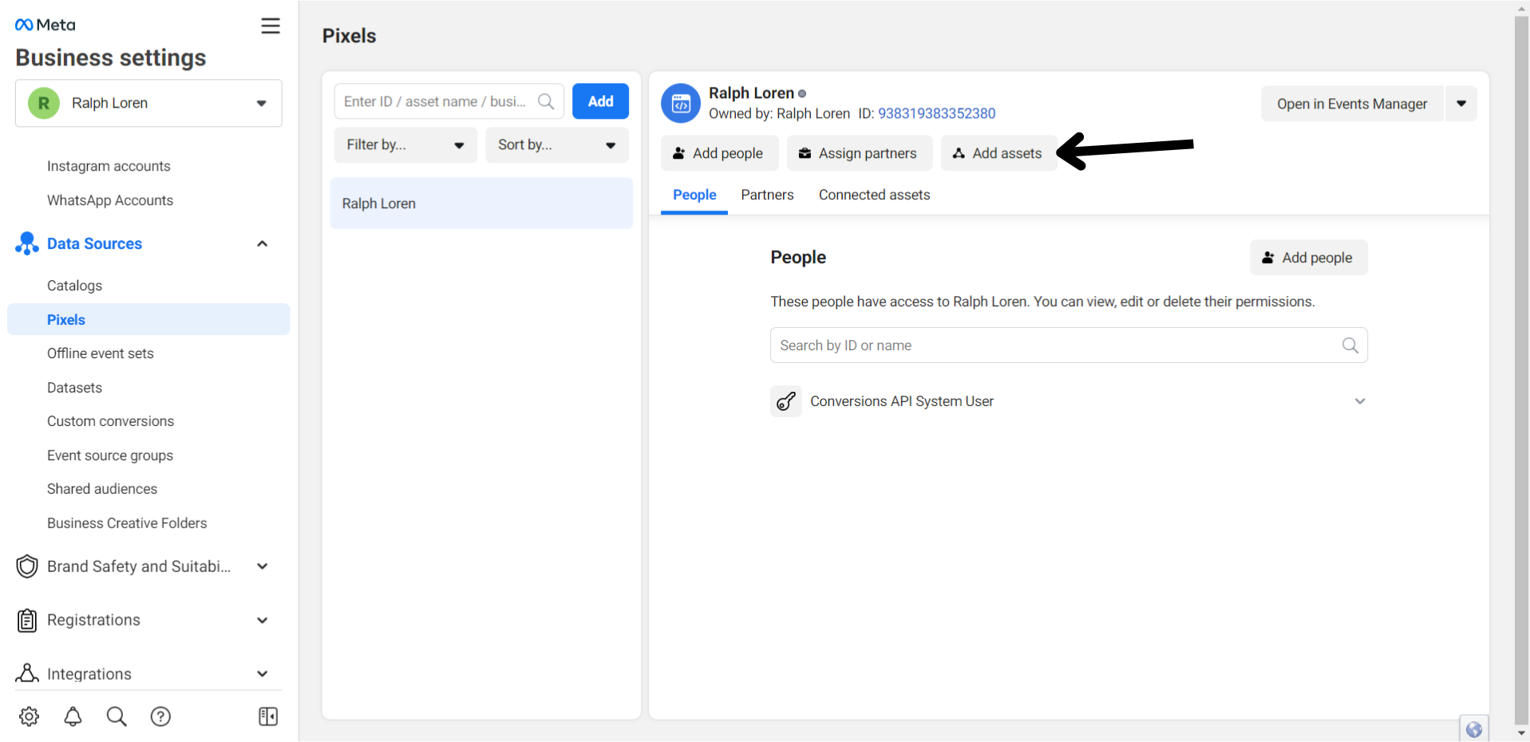The image size is (1530, 742).
Task: Open Instagram accounts in sidebar
Action: [x=109, y=166]
